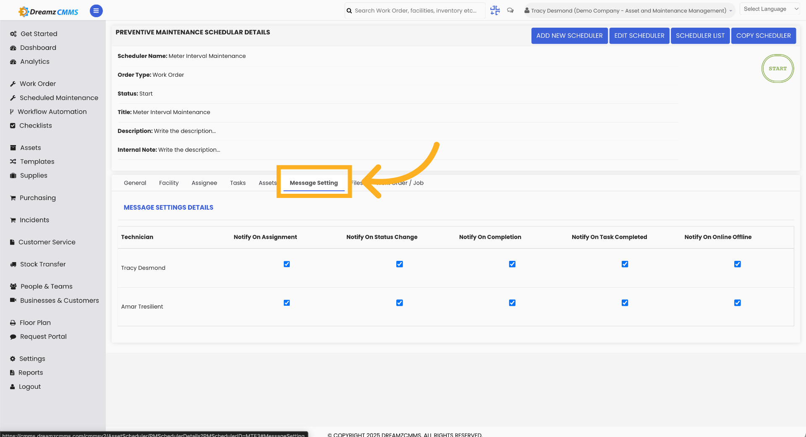Uncheck Notify On Assignment for Amar Tresilient

tap(287, 303)
